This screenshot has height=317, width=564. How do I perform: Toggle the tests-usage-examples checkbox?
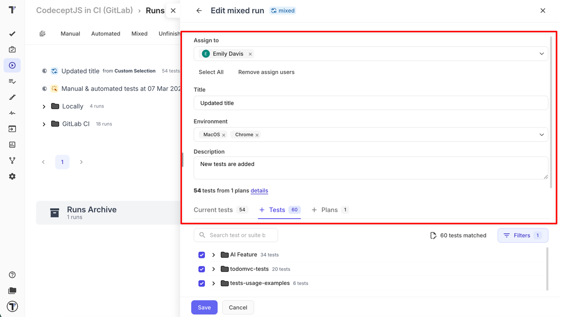coord(202,283)
